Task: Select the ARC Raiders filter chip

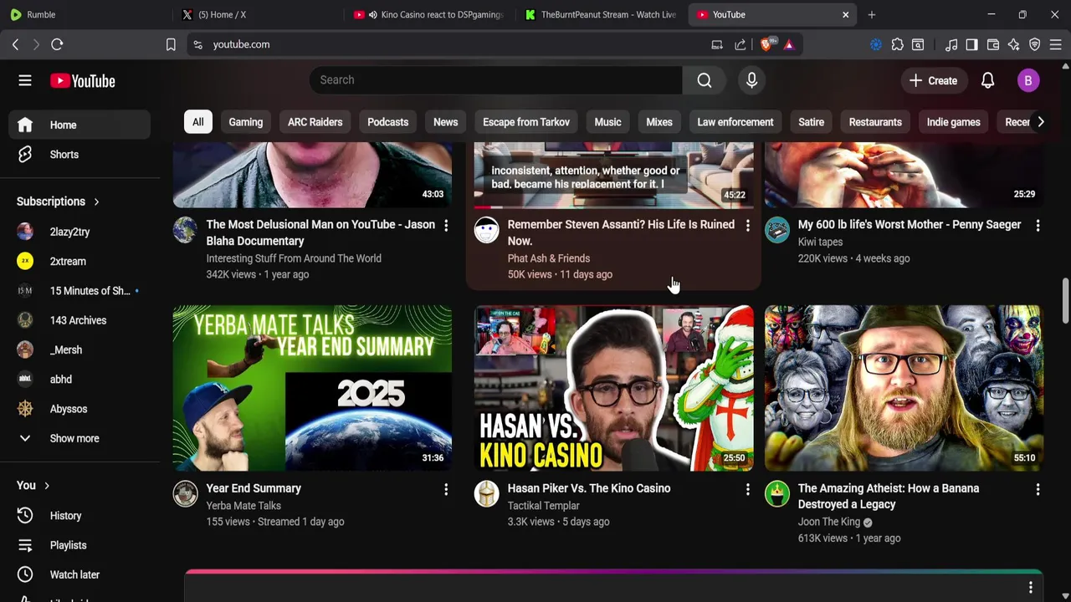Action: click(x=315, y=122)
